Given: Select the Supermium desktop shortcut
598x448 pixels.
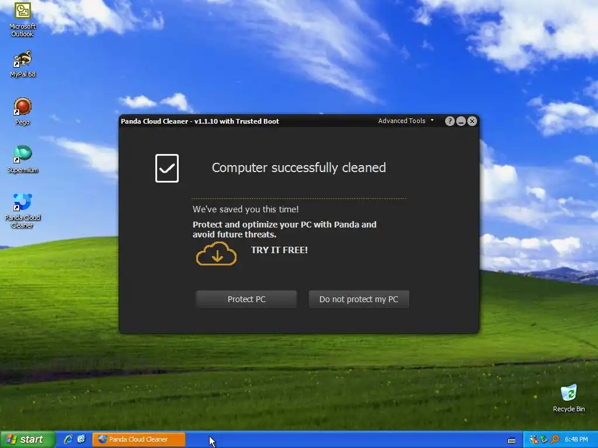Looking at the screenshot, I should tap(23, 160).
